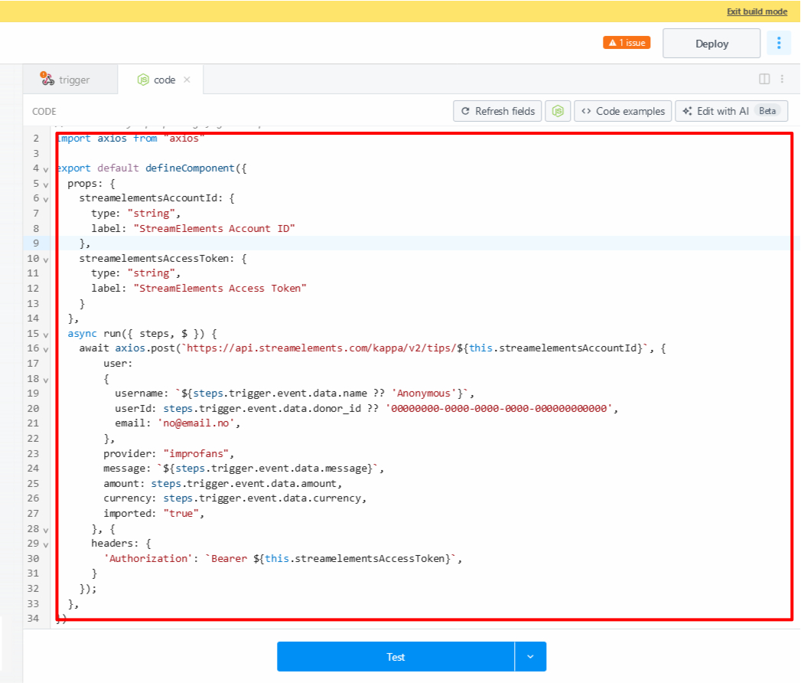Collapse the fold arrow at line 6
Screen dimensions: 801x683
pos(45,199)
